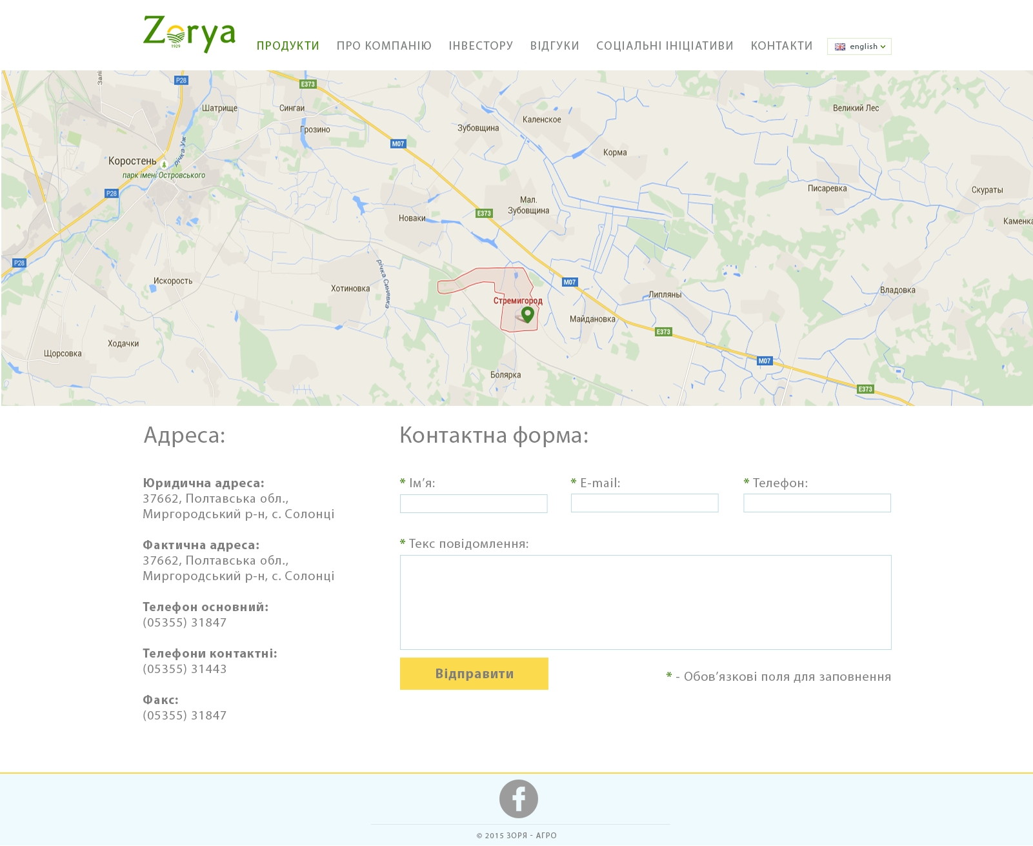Click the UK flag icon
The width and height of the screenshot is (1033, 846).
pos(839,46)
